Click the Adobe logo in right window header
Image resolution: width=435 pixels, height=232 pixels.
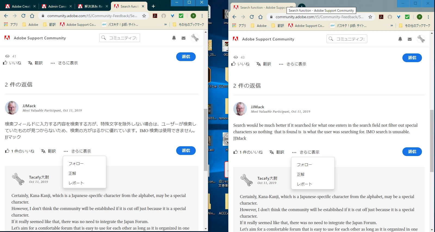coord(235,39)
